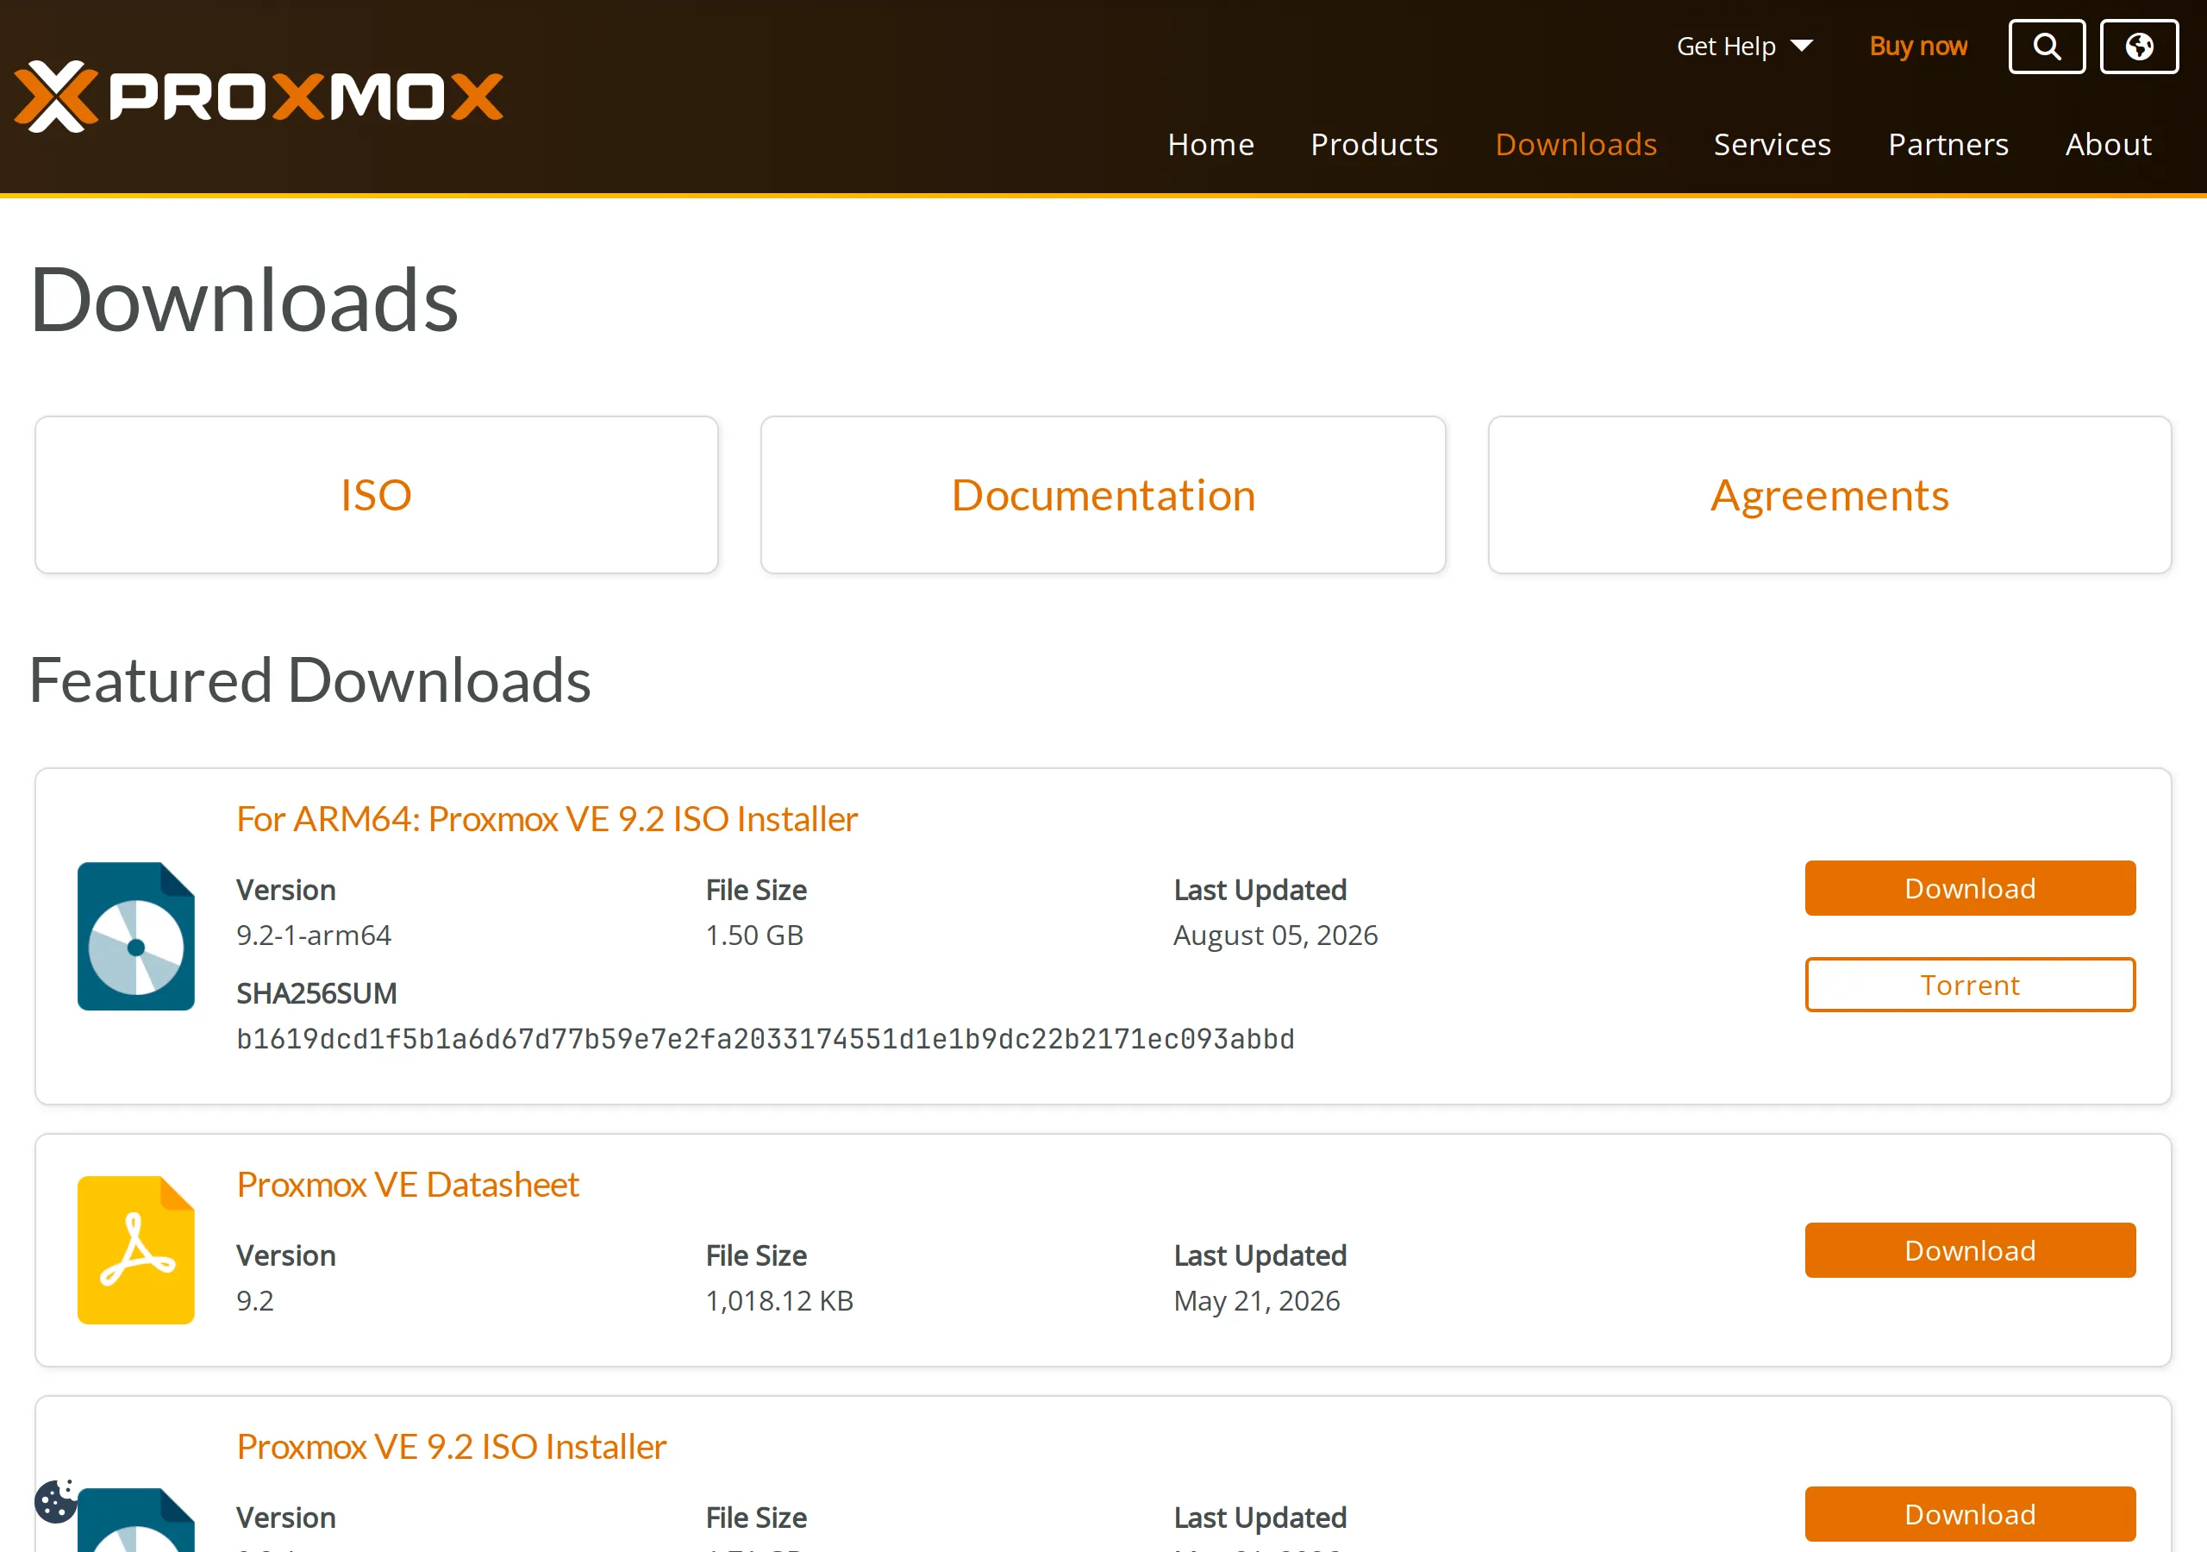This screenshot has height=1552, width=2207.
Task: Click the ARM64 ISO disc file icon
Action: click(x=136, y=936)
